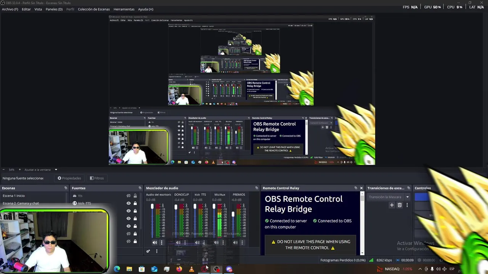Show the hidden tts source
The height and width of the screenshot is (274, 488).
coord(128,196)
